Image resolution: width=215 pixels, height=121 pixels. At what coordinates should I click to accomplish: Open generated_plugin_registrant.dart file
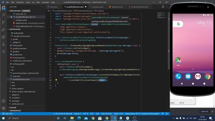pos(26,73)
